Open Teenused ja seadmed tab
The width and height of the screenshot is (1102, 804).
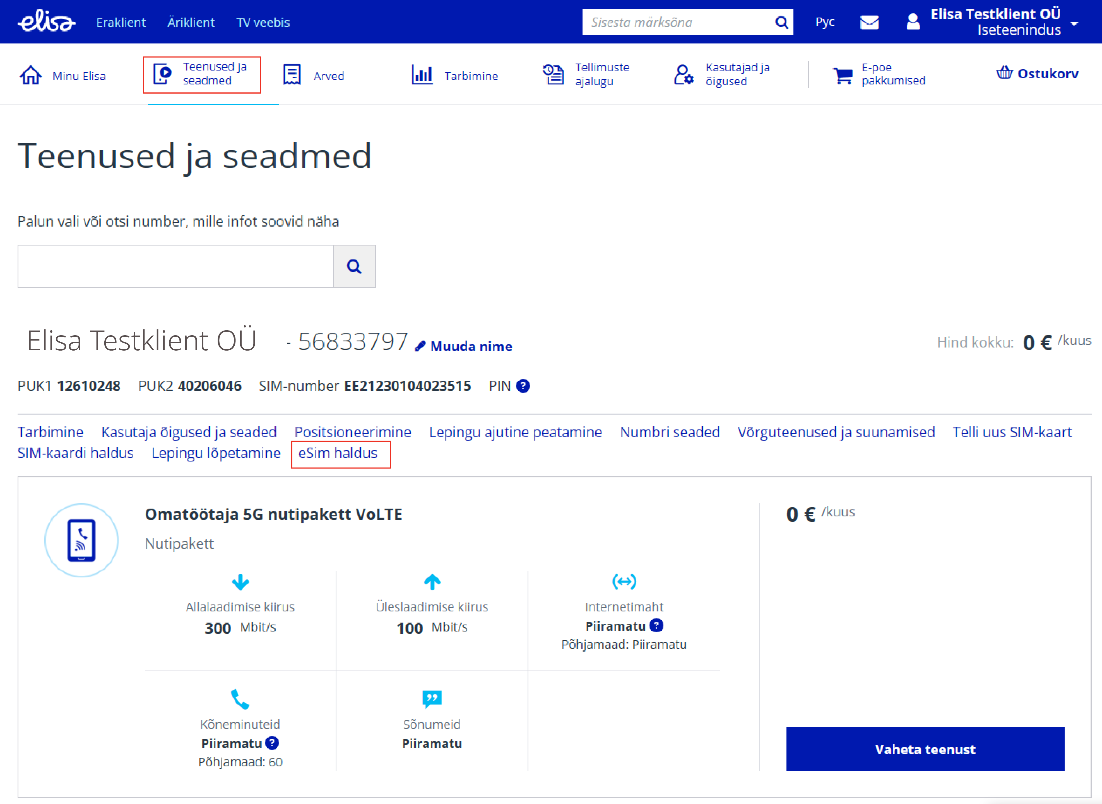coord(202,74)
